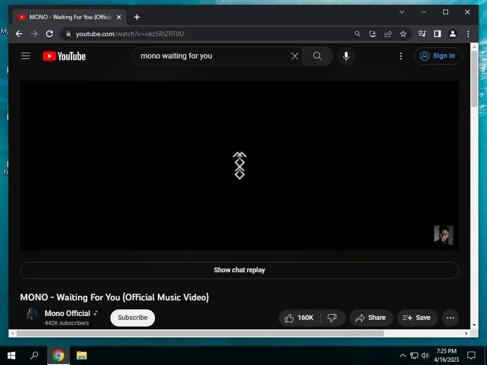This screenshot has width=487, height=365.
Task: Open the YouTube guide hamburger menu
Action: pos(26,56)
